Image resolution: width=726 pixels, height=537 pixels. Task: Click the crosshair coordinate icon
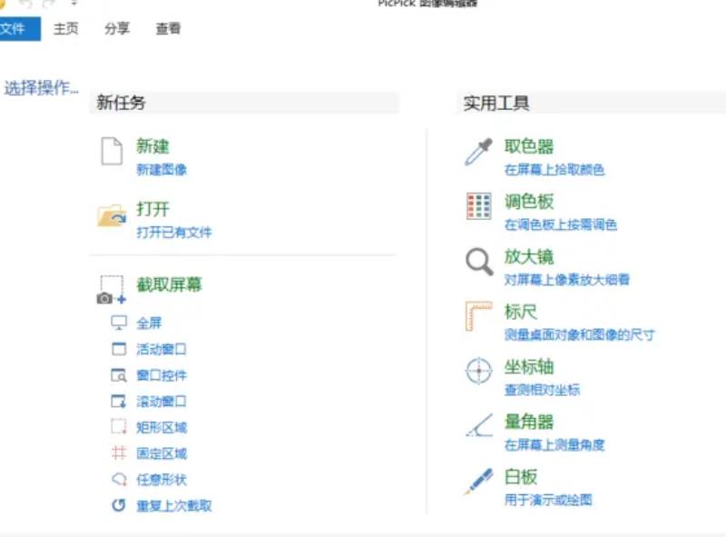479,371
